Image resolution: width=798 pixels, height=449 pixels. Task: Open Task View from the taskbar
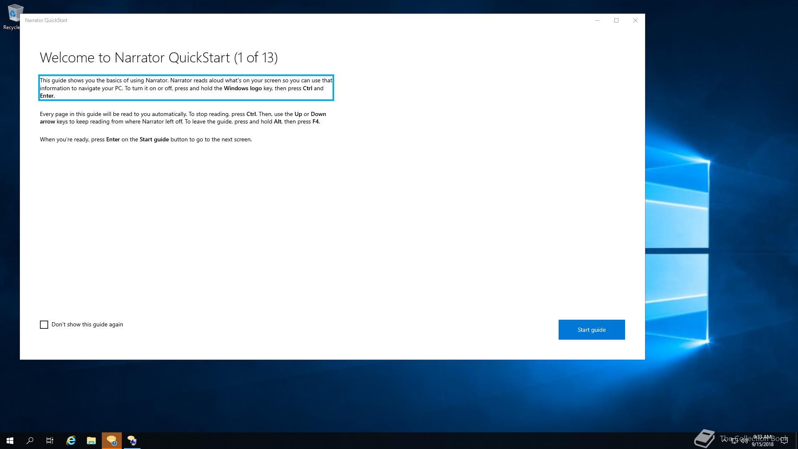pyautogui.click(x=50, y=441)
